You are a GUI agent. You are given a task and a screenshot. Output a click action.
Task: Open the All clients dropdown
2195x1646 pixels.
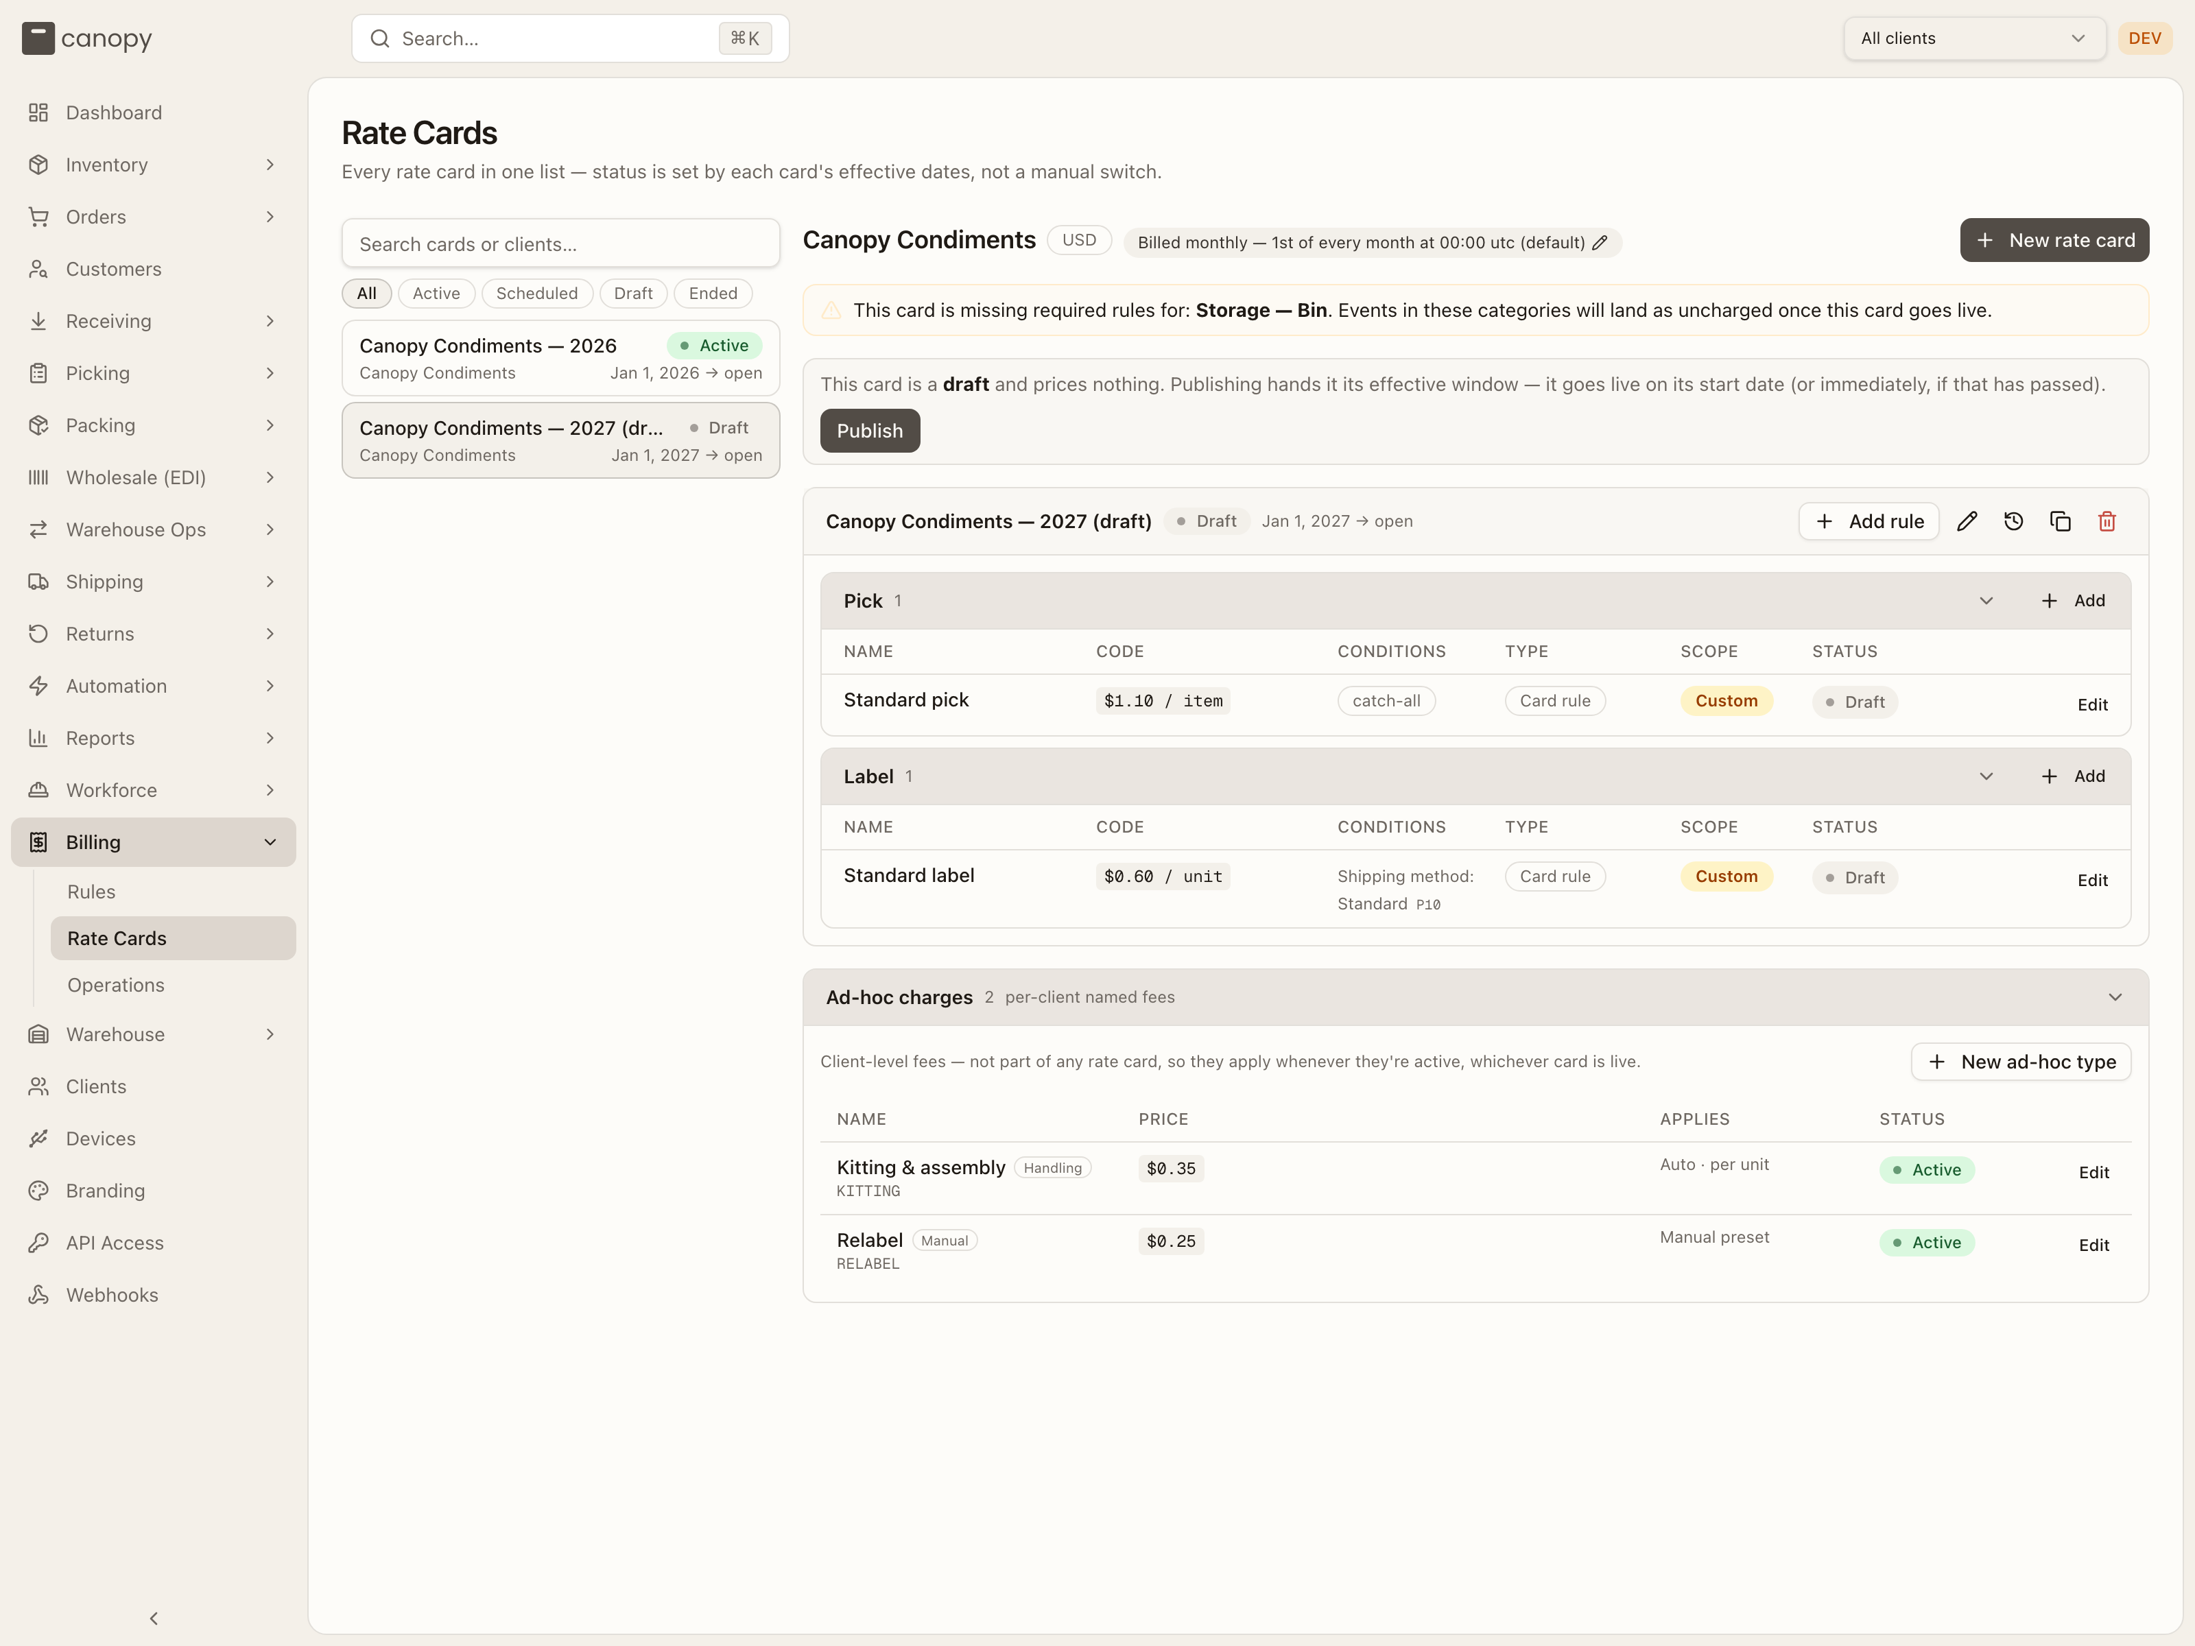(x=1973, y=38)
